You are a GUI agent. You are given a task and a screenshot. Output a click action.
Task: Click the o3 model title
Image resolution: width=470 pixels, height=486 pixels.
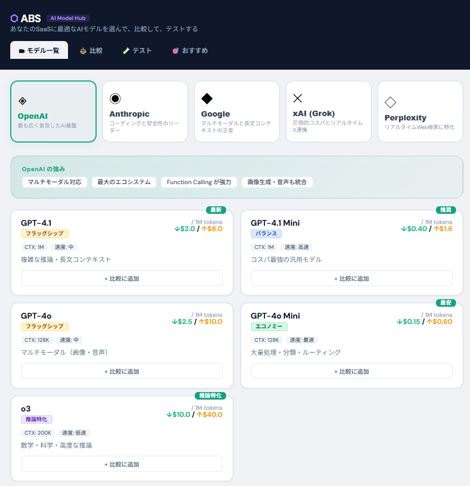click(26, 409)
